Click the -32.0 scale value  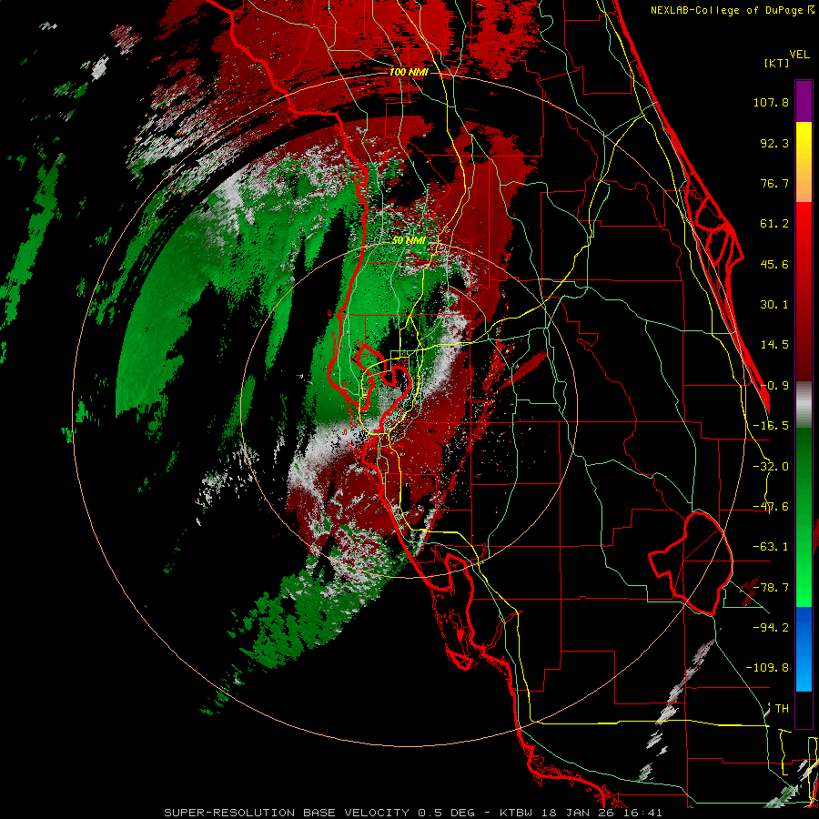pos(771,467)
